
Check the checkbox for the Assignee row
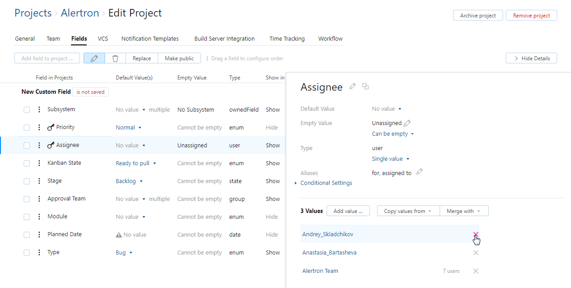click(27, 145)
